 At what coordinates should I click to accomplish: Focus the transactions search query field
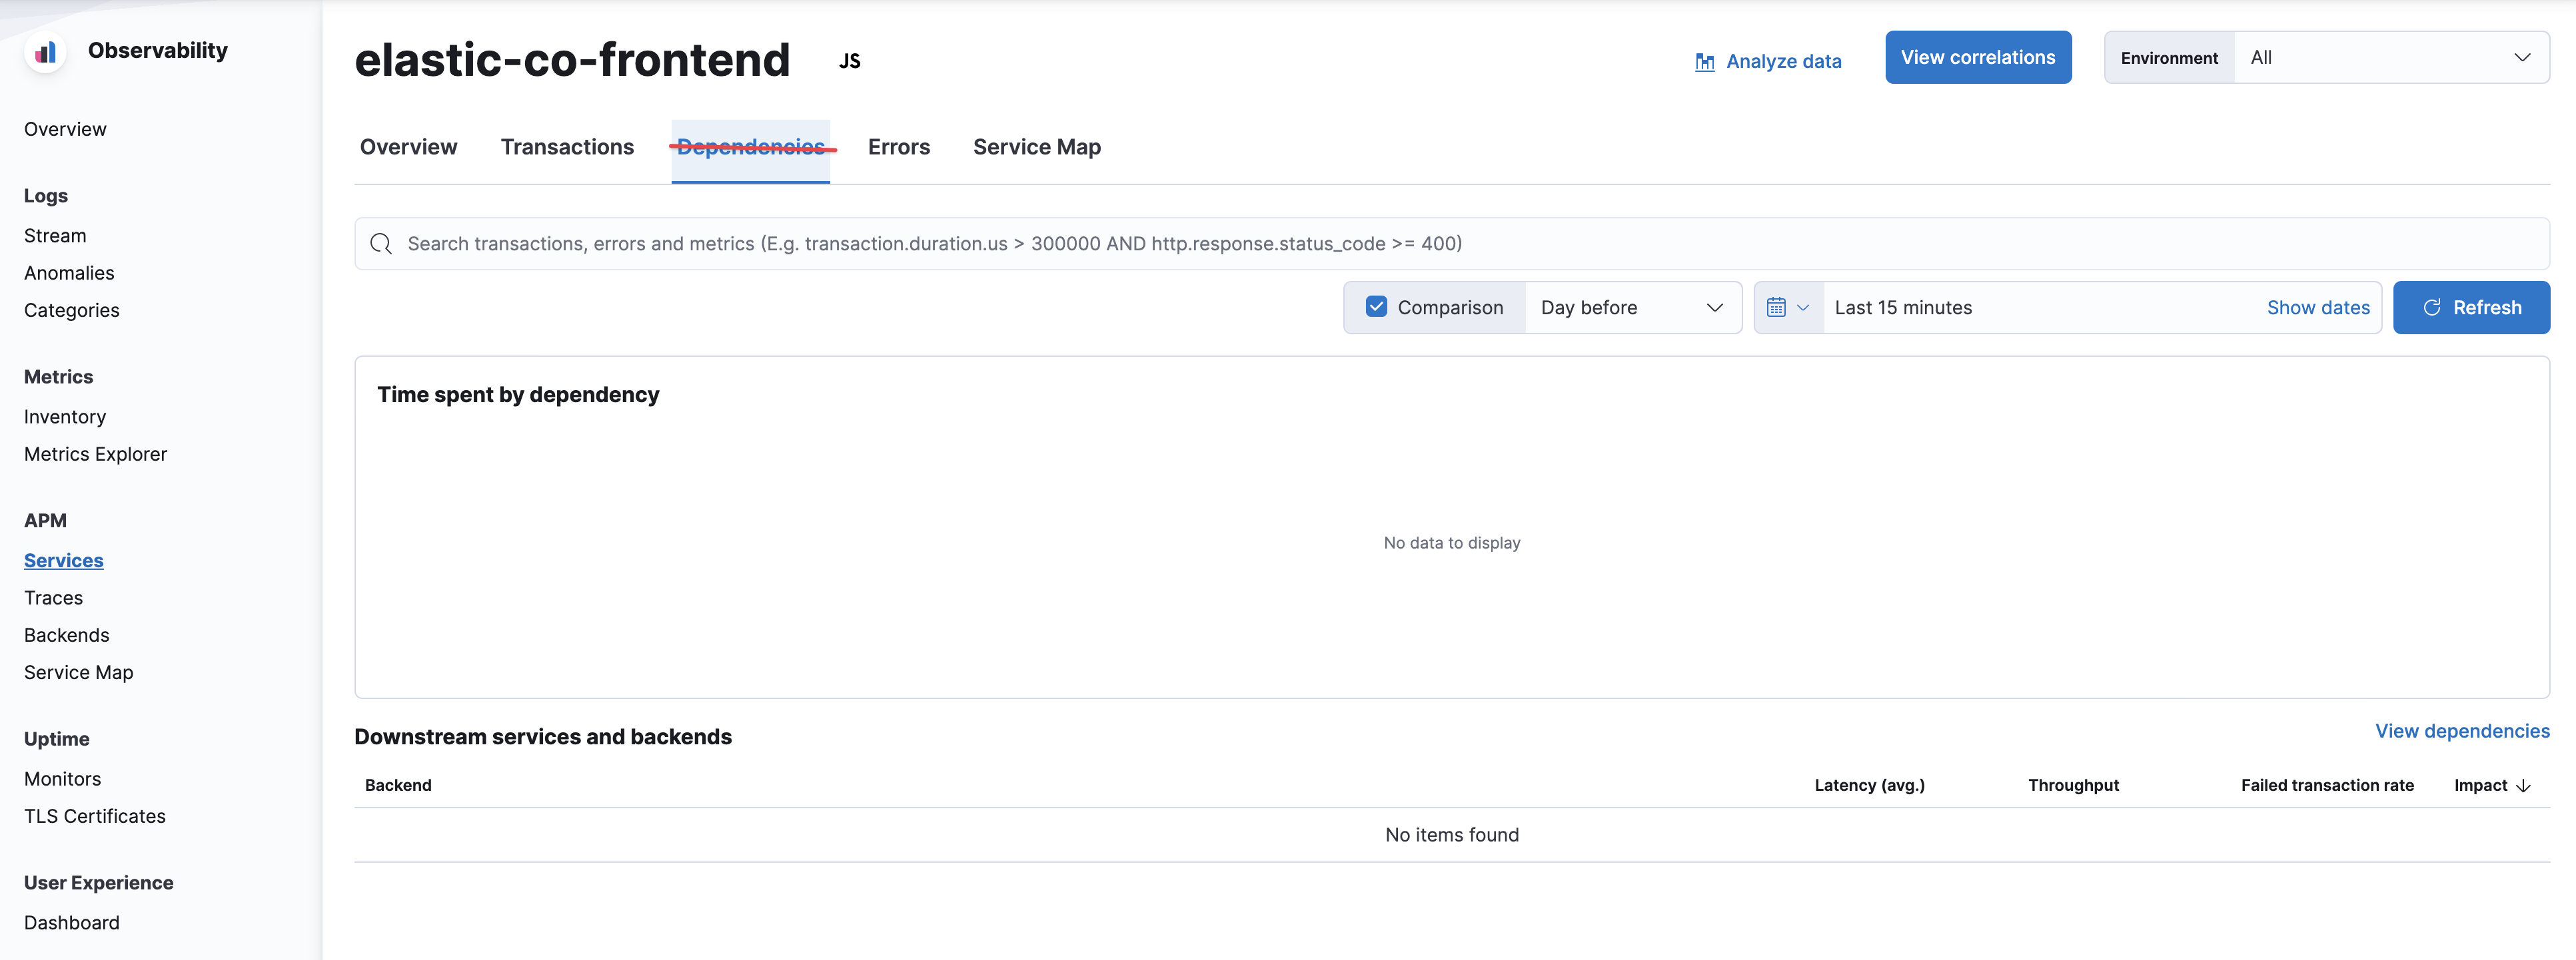click(1451, 244)
